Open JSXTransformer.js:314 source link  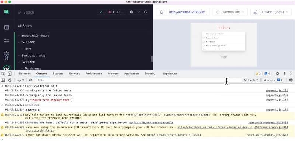[271, 127]
